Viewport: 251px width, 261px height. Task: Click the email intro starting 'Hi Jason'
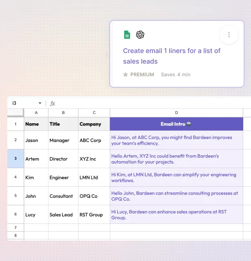click(x=176, y=140)
